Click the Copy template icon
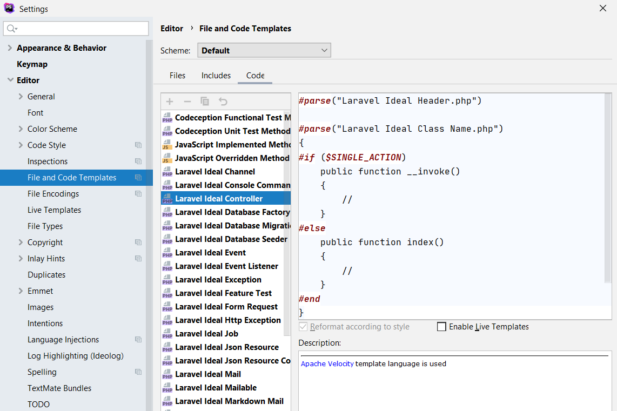Screen dimensions: 617x411 tap(205, 102)
